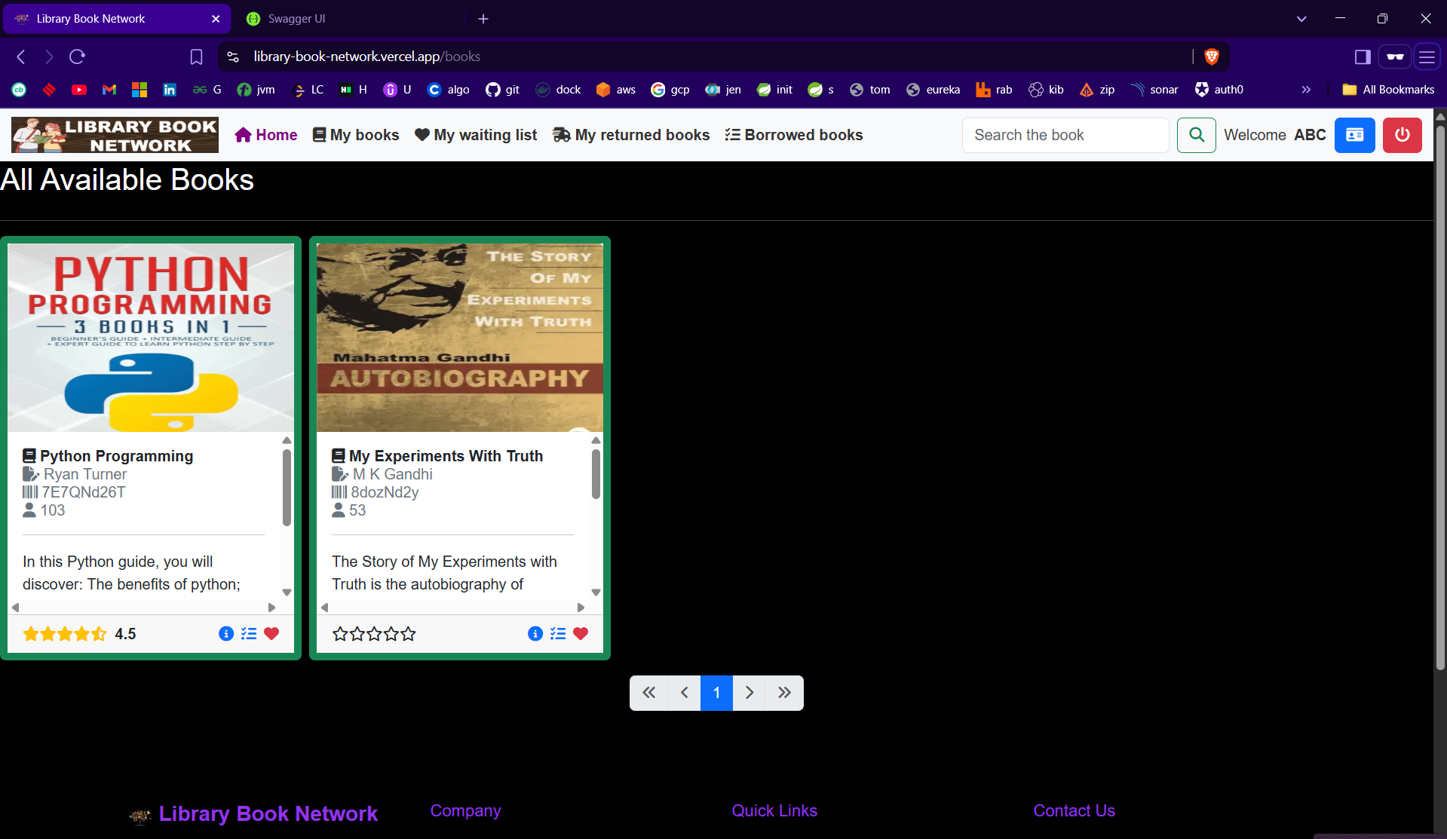Go to previous page of results
The image size is (1447, 839).
684,693
